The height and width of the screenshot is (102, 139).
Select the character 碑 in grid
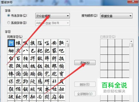coord(47,81)
